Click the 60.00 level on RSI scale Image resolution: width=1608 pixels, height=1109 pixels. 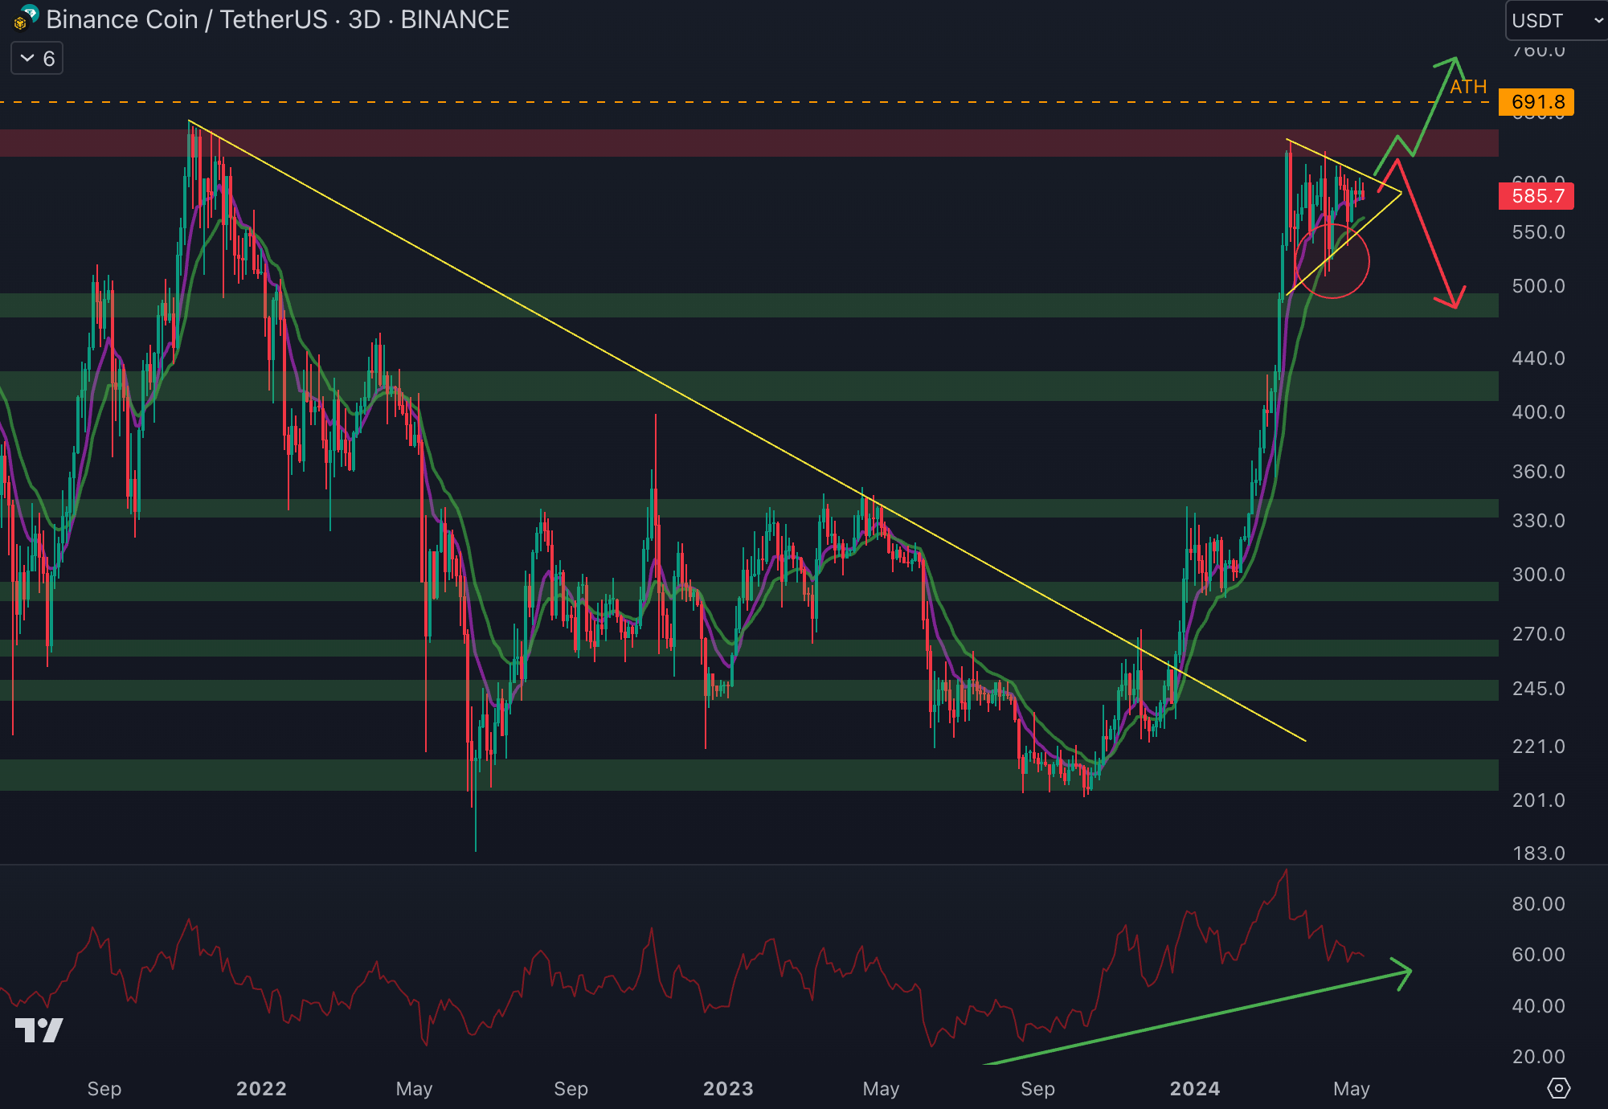pos(1538,955)
